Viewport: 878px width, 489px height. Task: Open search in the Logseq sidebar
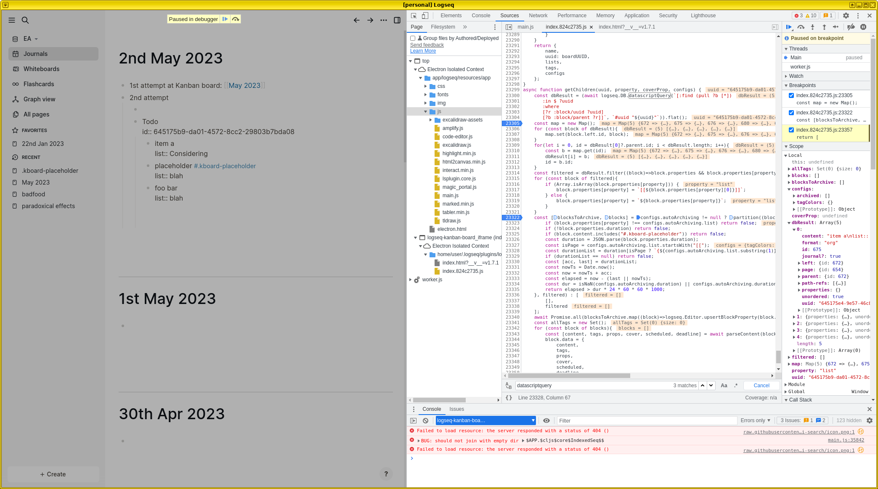pos(25,20)
